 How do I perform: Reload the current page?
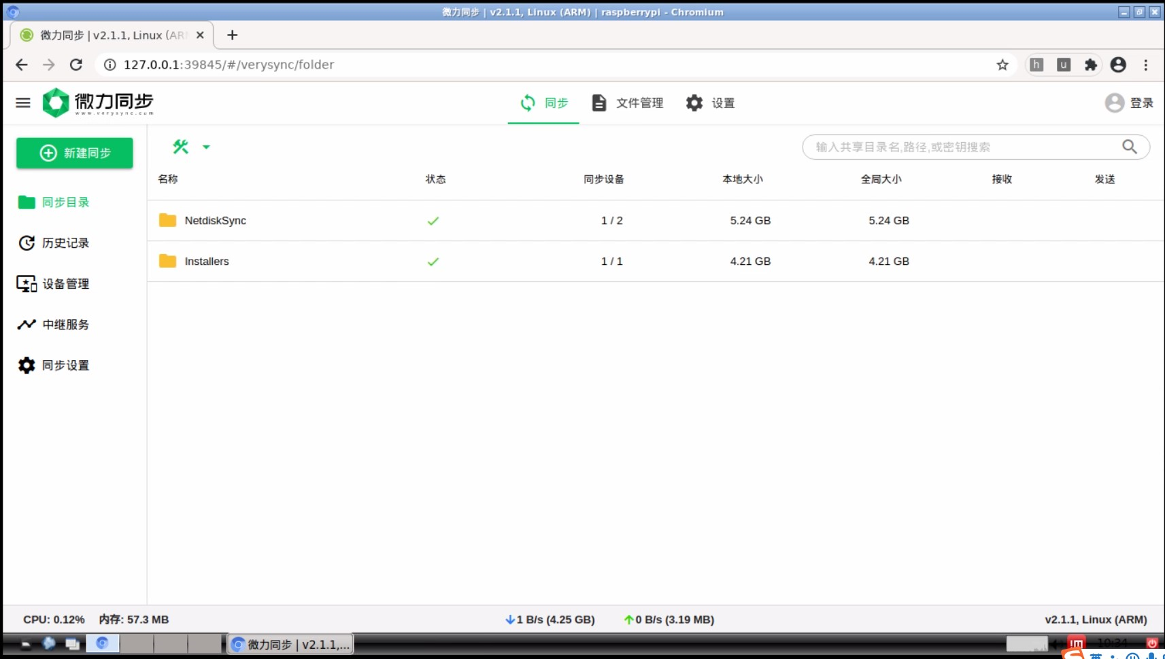coord(76,65)
